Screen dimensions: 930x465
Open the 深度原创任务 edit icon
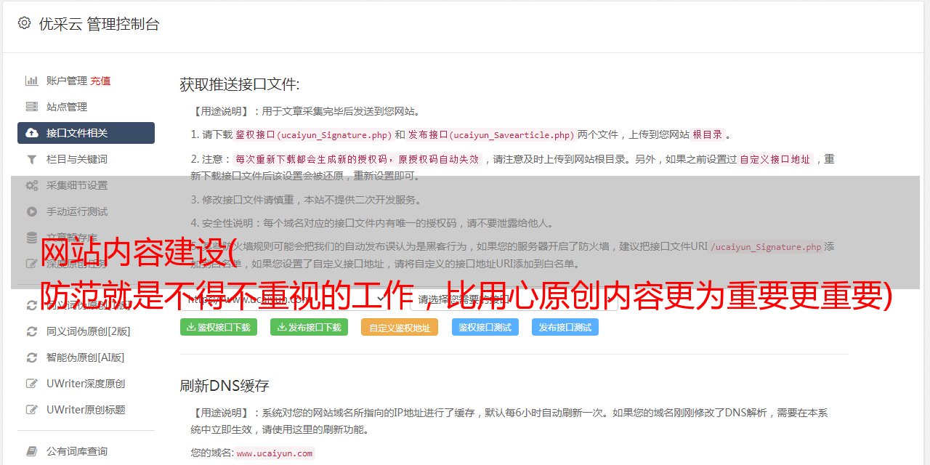[32, 264]
